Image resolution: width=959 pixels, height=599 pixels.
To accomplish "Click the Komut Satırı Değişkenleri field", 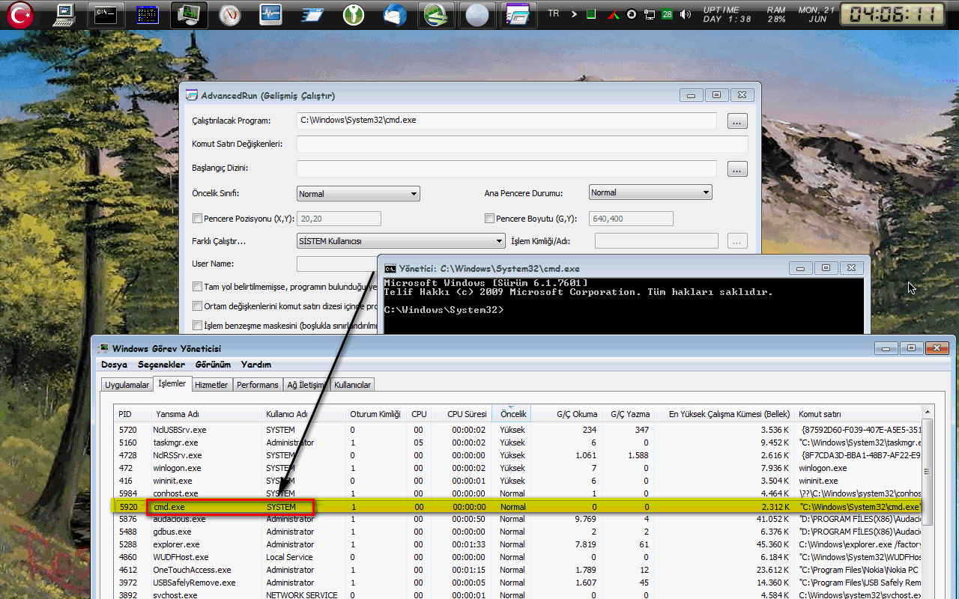I will (x=523, y=144).
